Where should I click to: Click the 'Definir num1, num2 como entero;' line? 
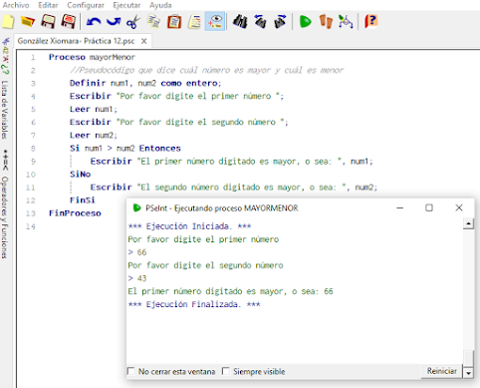coord(145,83)
